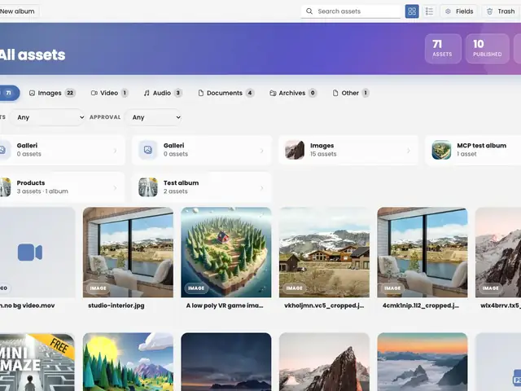Click the Trash bin icon
The image size is (521, 391).
(490, 11)
